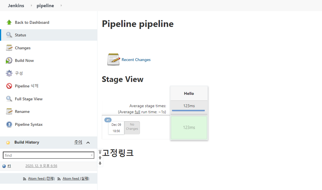Screen dimensions: 322x190
Task: Click the Pipeline pipeline heading
Action: [x=138, y=24]
